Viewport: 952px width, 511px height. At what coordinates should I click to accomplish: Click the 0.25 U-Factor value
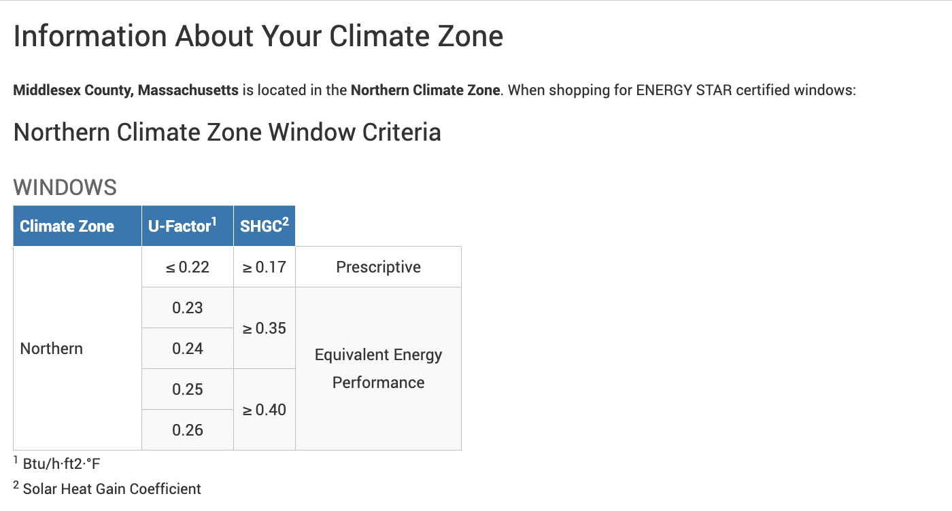click(188, 389)
